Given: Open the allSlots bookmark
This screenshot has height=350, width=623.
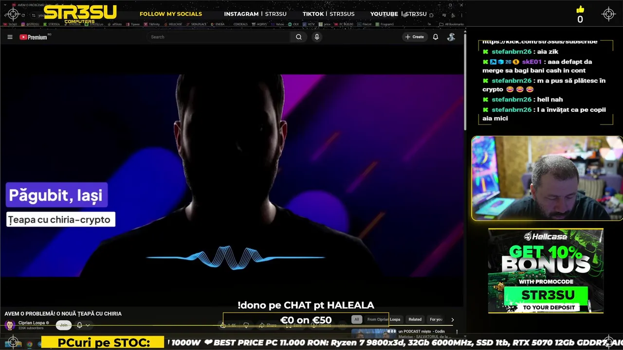Looking at the screenshot, I should [114, 24].
